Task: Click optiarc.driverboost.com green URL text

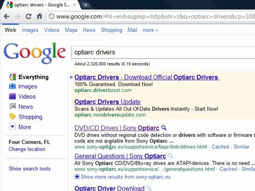Action: (103, 90)
